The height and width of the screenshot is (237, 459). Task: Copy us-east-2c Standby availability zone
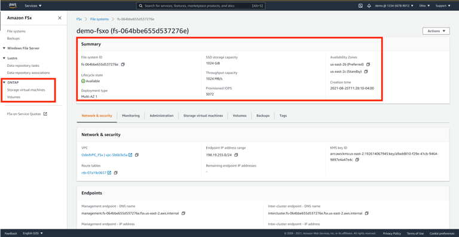point(366,72)
